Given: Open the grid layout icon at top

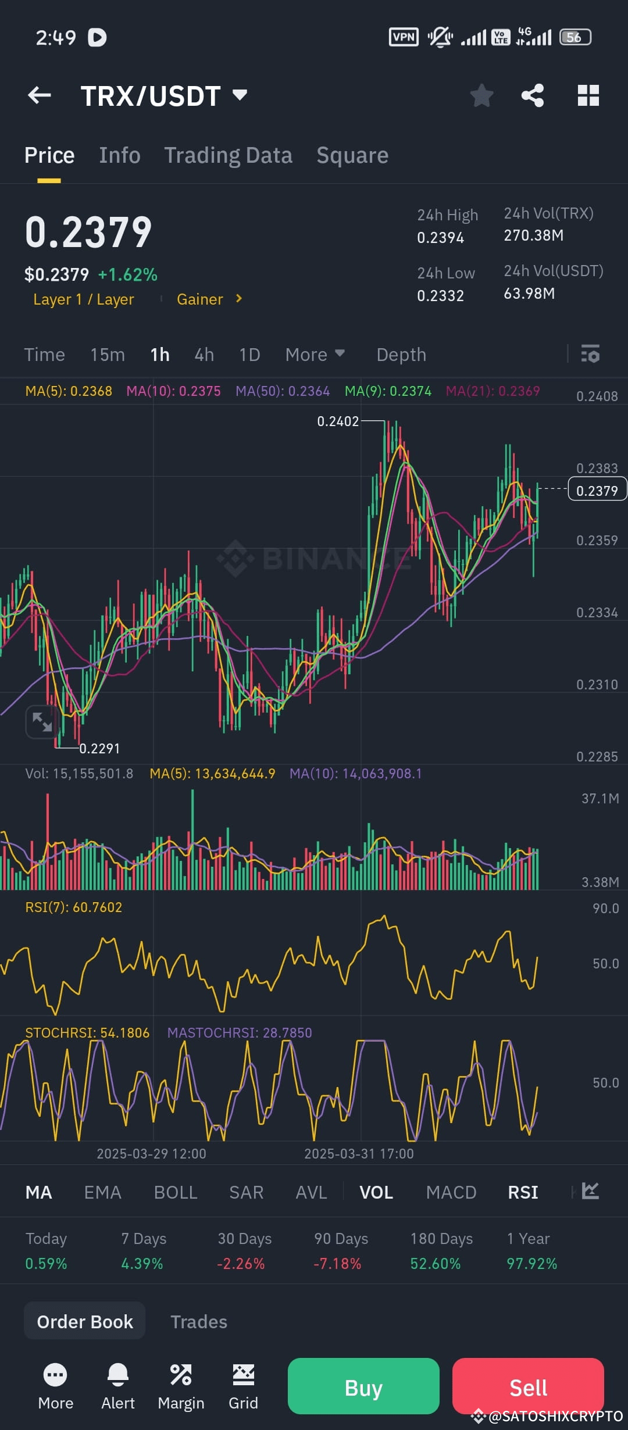Looking at the screenshot, I should coord(588,95).
